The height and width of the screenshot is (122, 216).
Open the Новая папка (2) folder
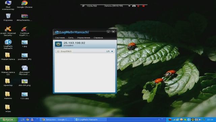point(8,70)
